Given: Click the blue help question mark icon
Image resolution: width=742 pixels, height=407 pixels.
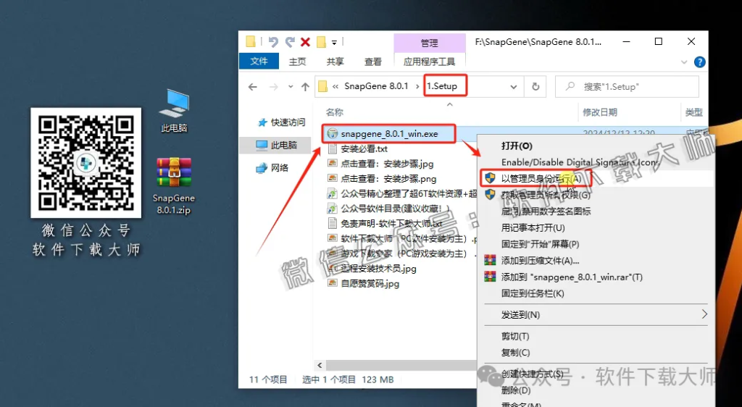Looking at the screenshot, I should tap(699, 62).
